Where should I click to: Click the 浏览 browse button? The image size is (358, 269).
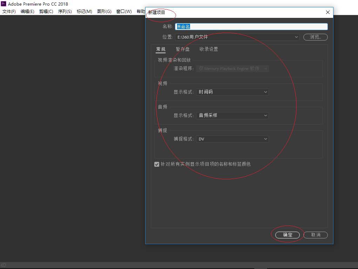tap(315, 37)
